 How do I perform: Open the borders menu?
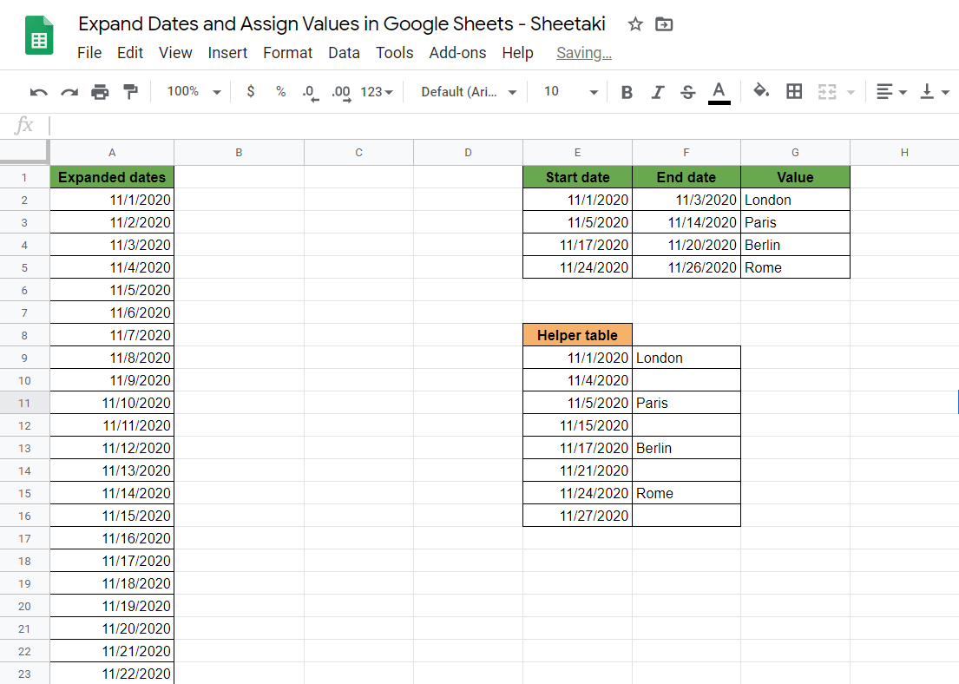[x=794, y=91]
